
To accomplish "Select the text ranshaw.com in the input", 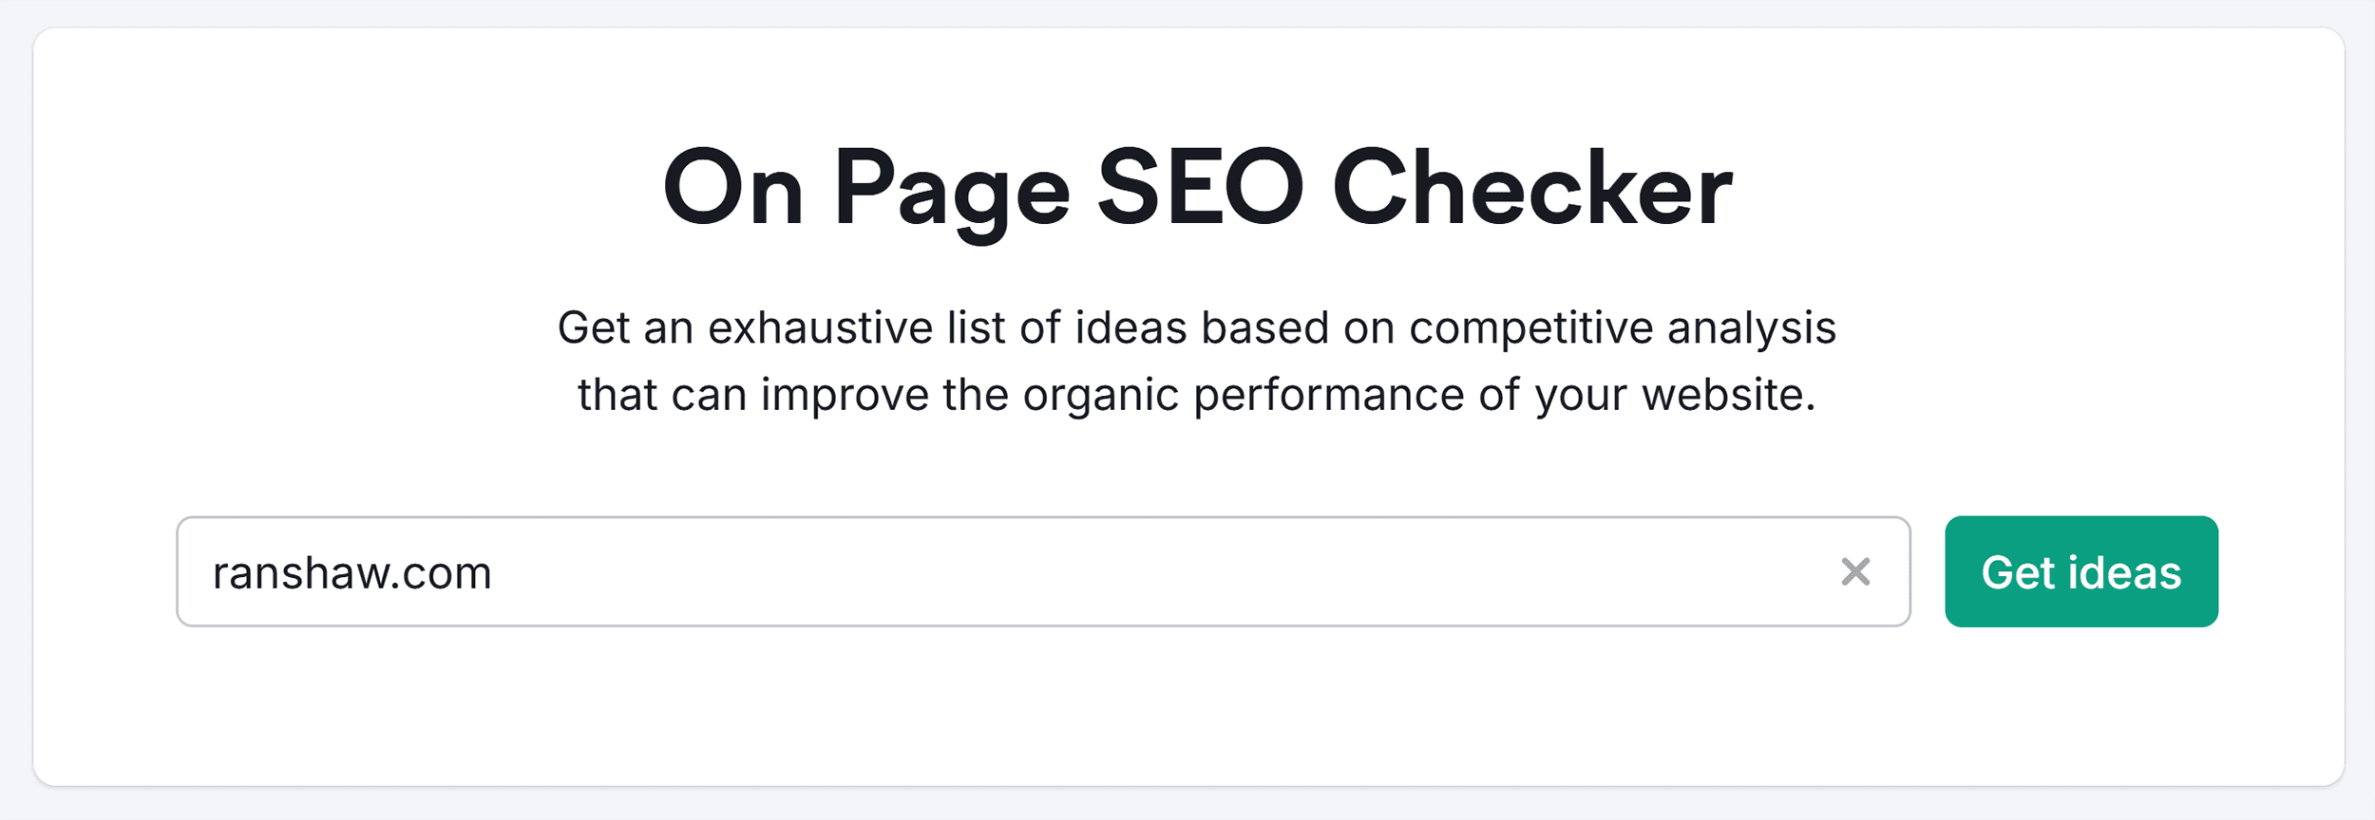I will tap(351, 571).
